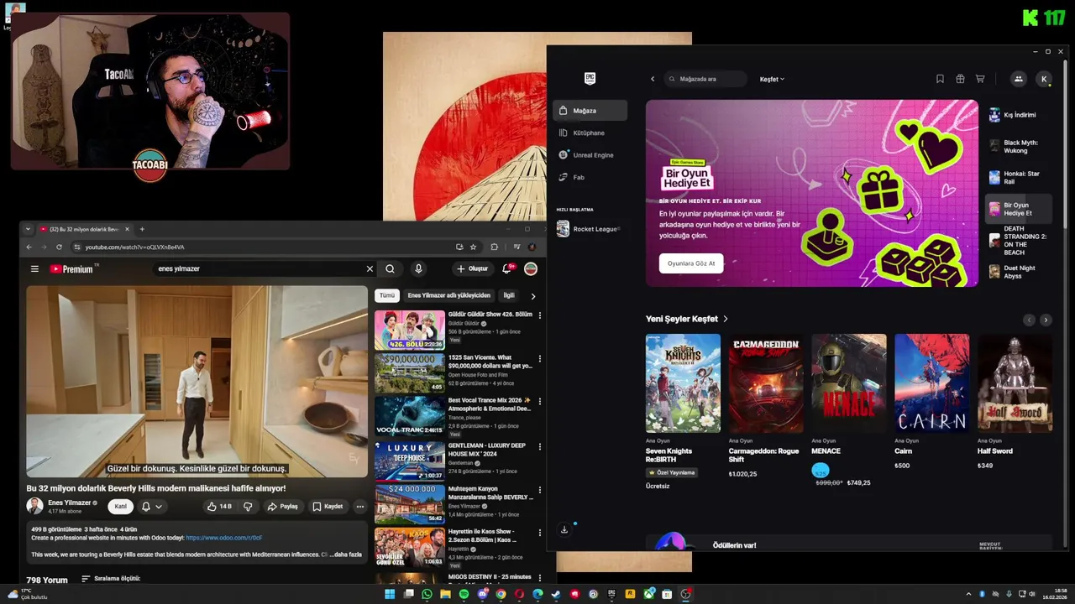Click the YouTube Premium logo
This screenshot has width=1075, height=604.
tap(72, 269)
